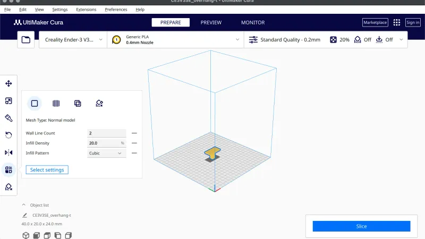Click the 40.0 x 20.0 x 24.0 mm dimensions
This screenshot has width=425, height=239.
[42, 224]
